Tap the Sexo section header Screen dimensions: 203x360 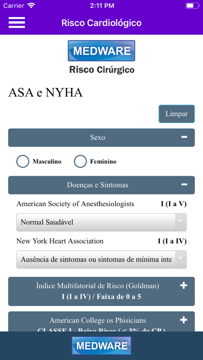click(97, 137)
